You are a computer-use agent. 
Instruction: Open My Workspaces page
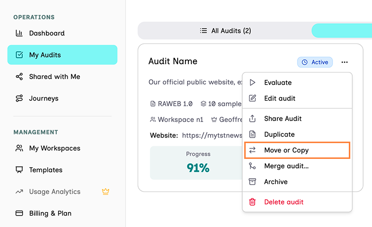click(x=62, y=148)
